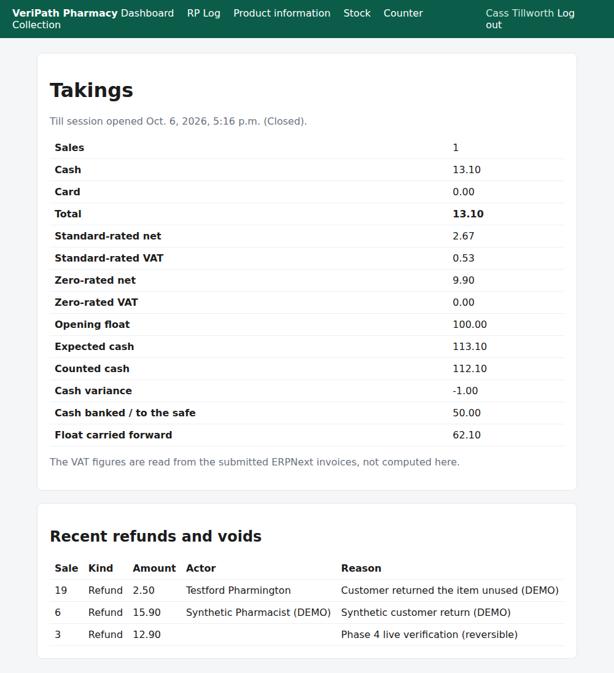Viewport: 614px width, 673px height.
Task: Click the Takings heading
Action: [91, 90]
